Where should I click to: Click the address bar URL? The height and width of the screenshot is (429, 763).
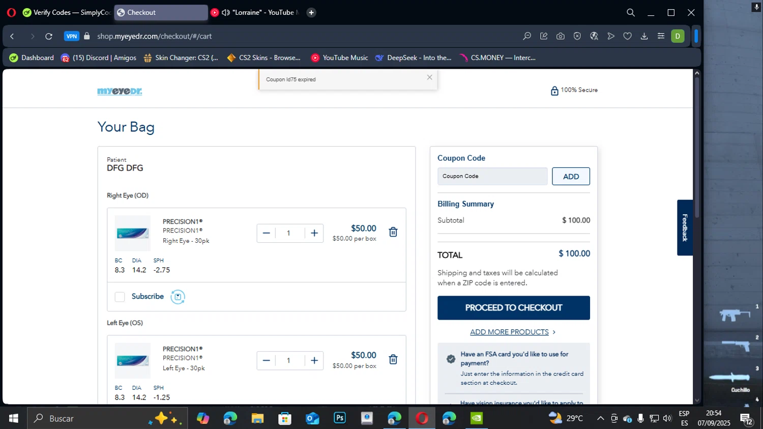point(155,36)
